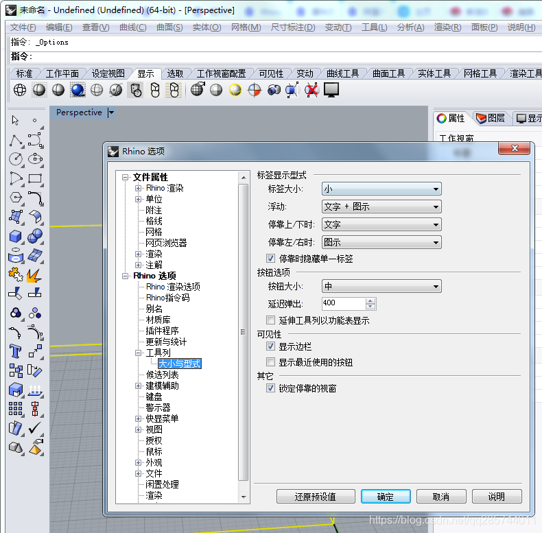The height and width of the screenshot is (533, 542).
Task: Open the 浮动 dropdown showing 文字 + 图示
Action: point(381,206)
